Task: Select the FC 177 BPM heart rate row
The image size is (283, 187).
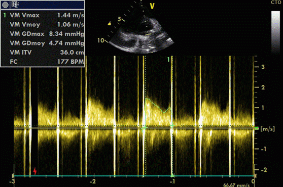Action: (43, 62)
